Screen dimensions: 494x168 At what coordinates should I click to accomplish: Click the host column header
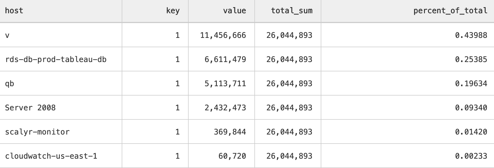[x=14, y=11]
